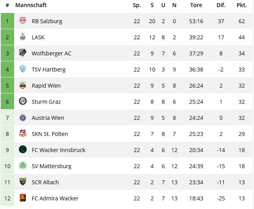Click the LASK club crest
The width and height of the screenshot is (254, 209).
click(23, 37)
